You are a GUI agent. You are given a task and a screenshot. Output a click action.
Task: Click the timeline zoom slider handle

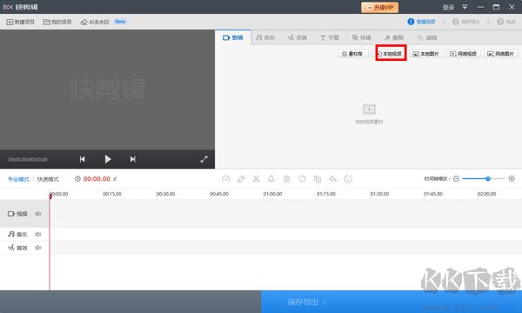point(488,178)
